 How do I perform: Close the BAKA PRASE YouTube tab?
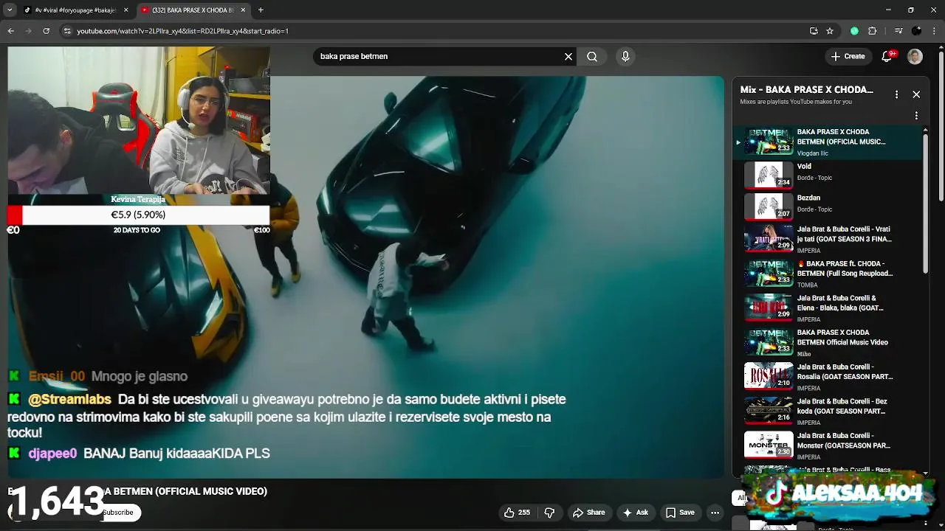(243, 10)
